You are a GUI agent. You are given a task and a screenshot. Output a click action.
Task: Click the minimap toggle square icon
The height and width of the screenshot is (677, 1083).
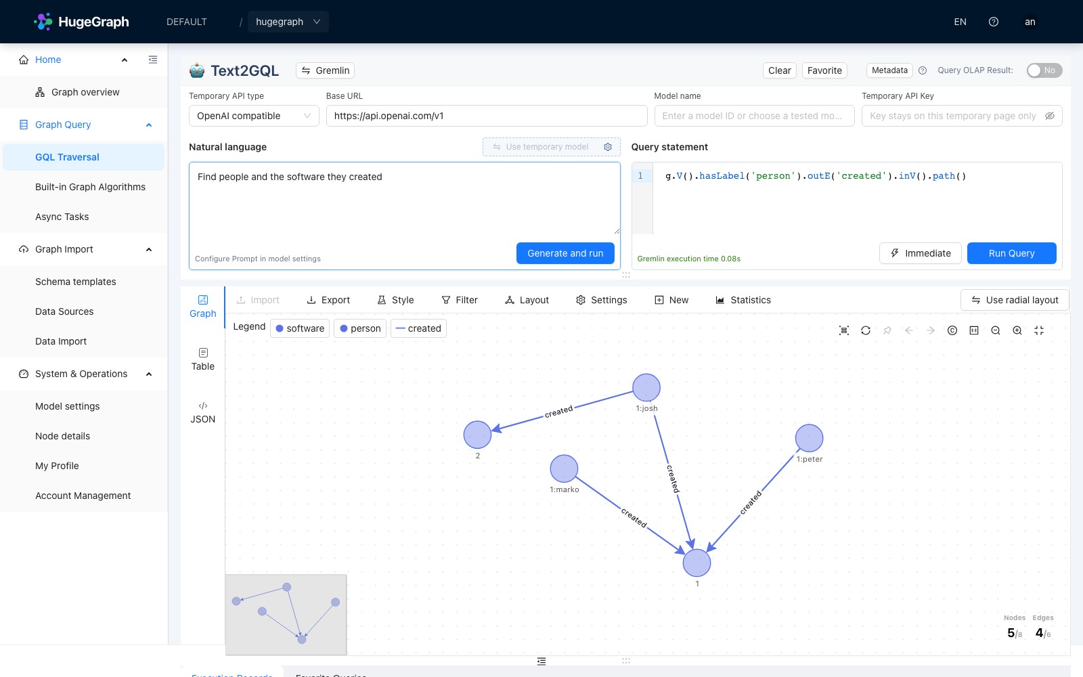point(974,330)
